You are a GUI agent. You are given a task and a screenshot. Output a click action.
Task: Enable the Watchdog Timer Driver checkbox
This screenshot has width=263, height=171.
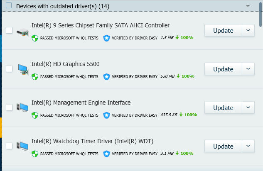pos(9,146)
